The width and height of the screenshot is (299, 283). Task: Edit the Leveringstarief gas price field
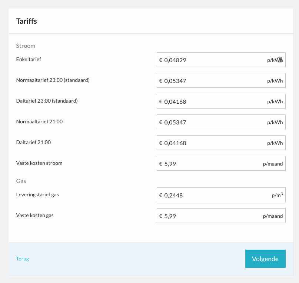tap(221, 195)
